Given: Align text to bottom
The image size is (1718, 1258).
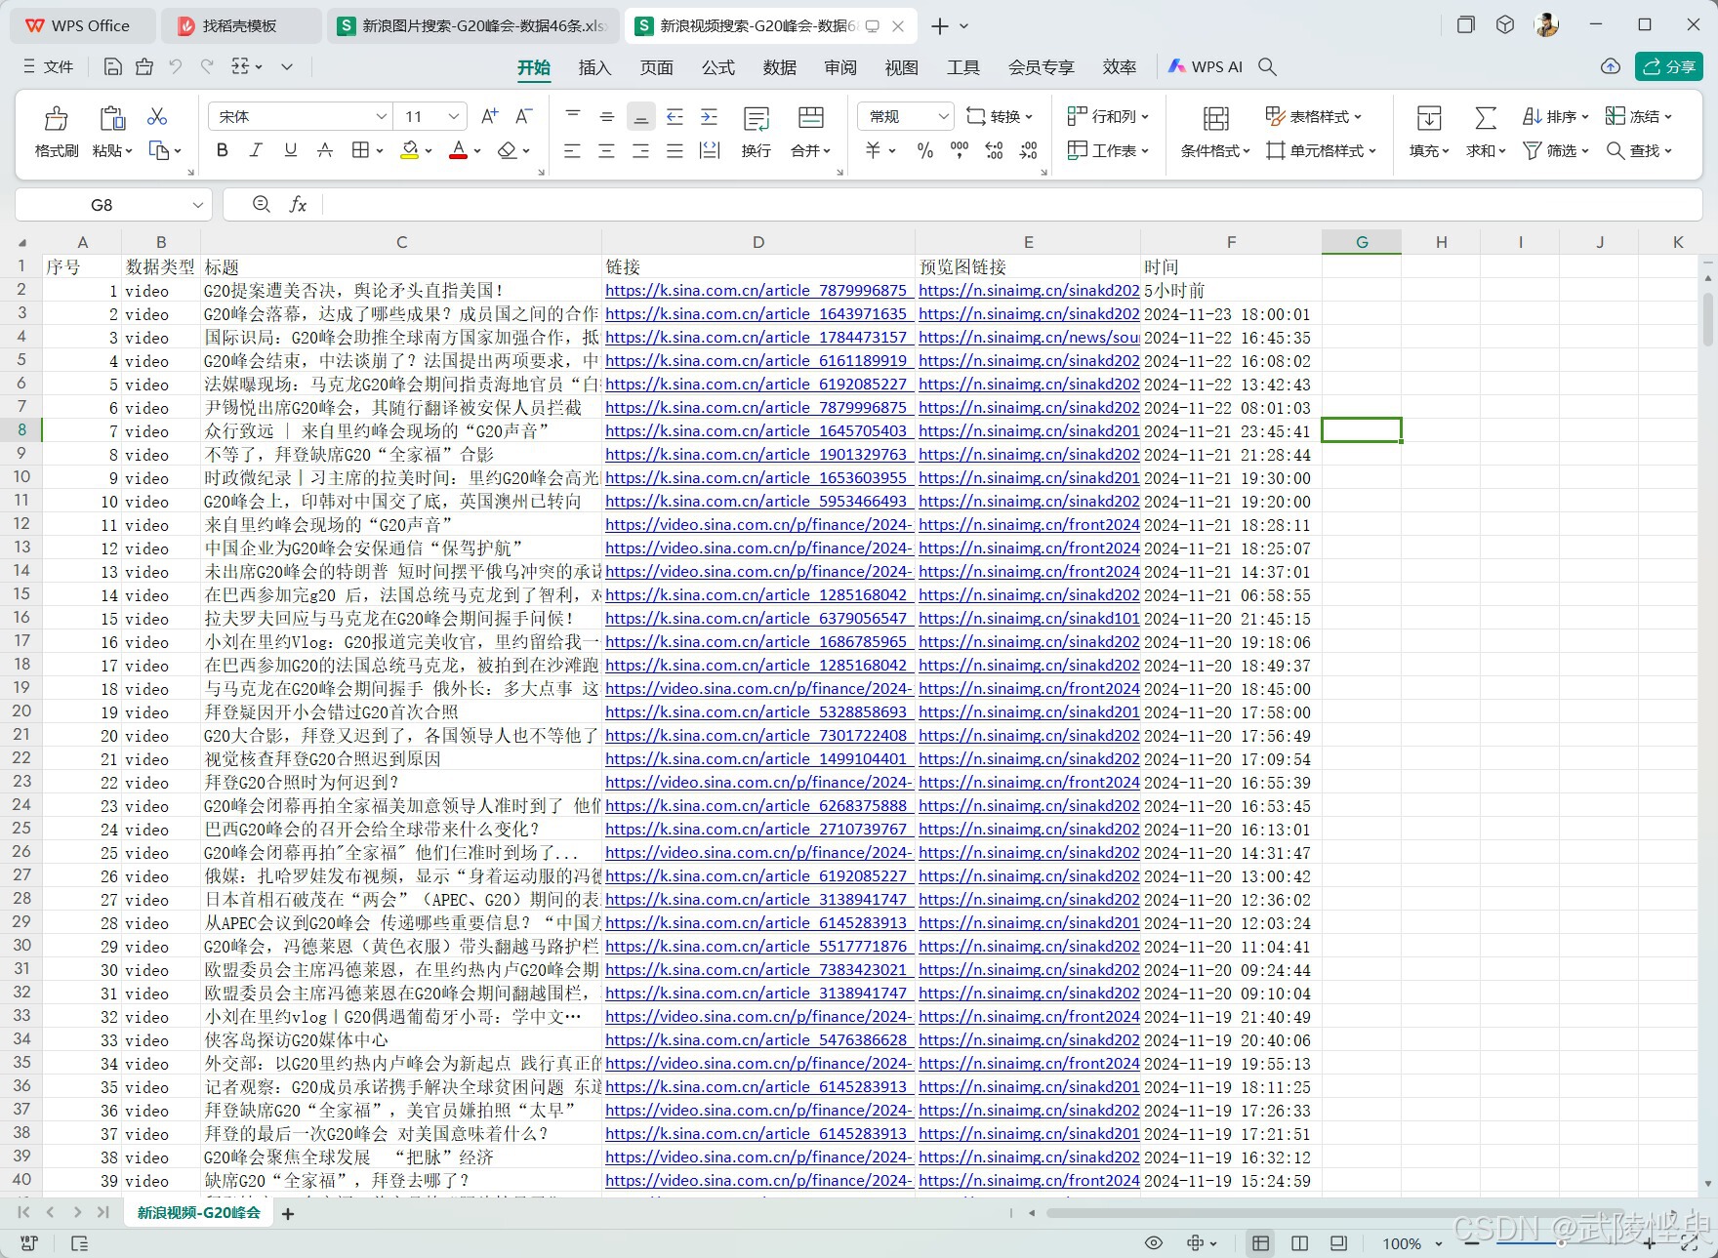Looking at the screenshot, I should [x=640, y=116].
